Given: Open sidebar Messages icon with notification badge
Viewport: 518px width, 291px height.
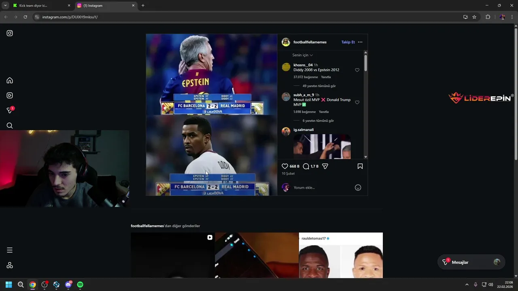Looking at the screenshot, I should 10,110.
